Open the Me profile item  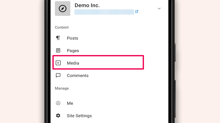(70, 103)
